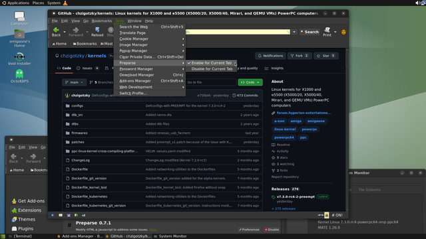Disable the Preparse extension
Screen dimensions: 426x239
(272, 230)
